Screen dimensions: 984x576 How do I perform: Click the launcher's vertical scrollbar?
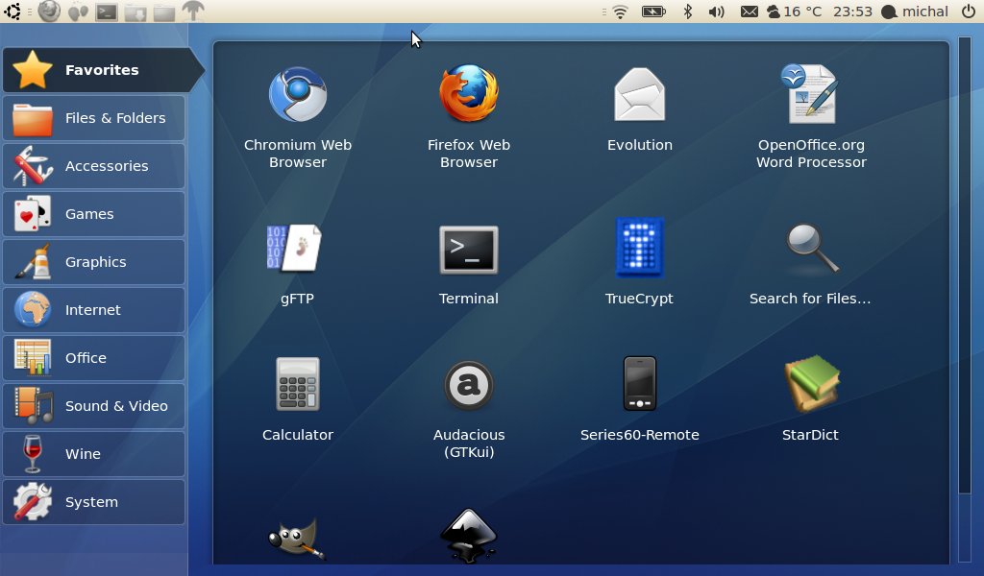click(x=965, y=300)
